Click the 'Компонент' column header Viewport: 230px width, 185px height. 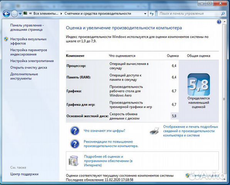click(75, 56)
